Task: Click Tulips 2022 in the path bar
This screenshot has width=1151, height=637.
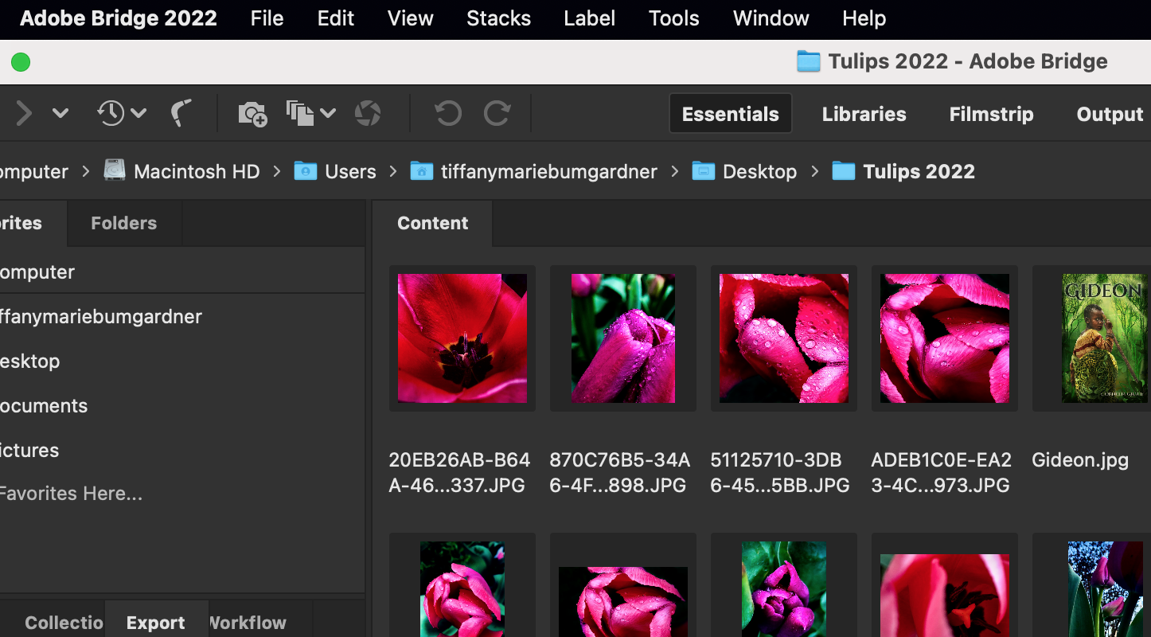Action: [x=919, y=171]
